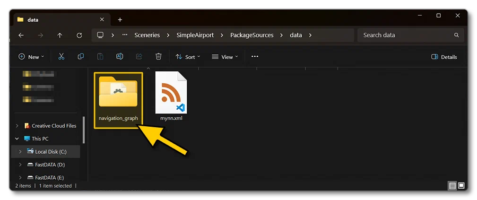The image size is (477, 200).
Task: Click into the Search data field
Action: 411,35
